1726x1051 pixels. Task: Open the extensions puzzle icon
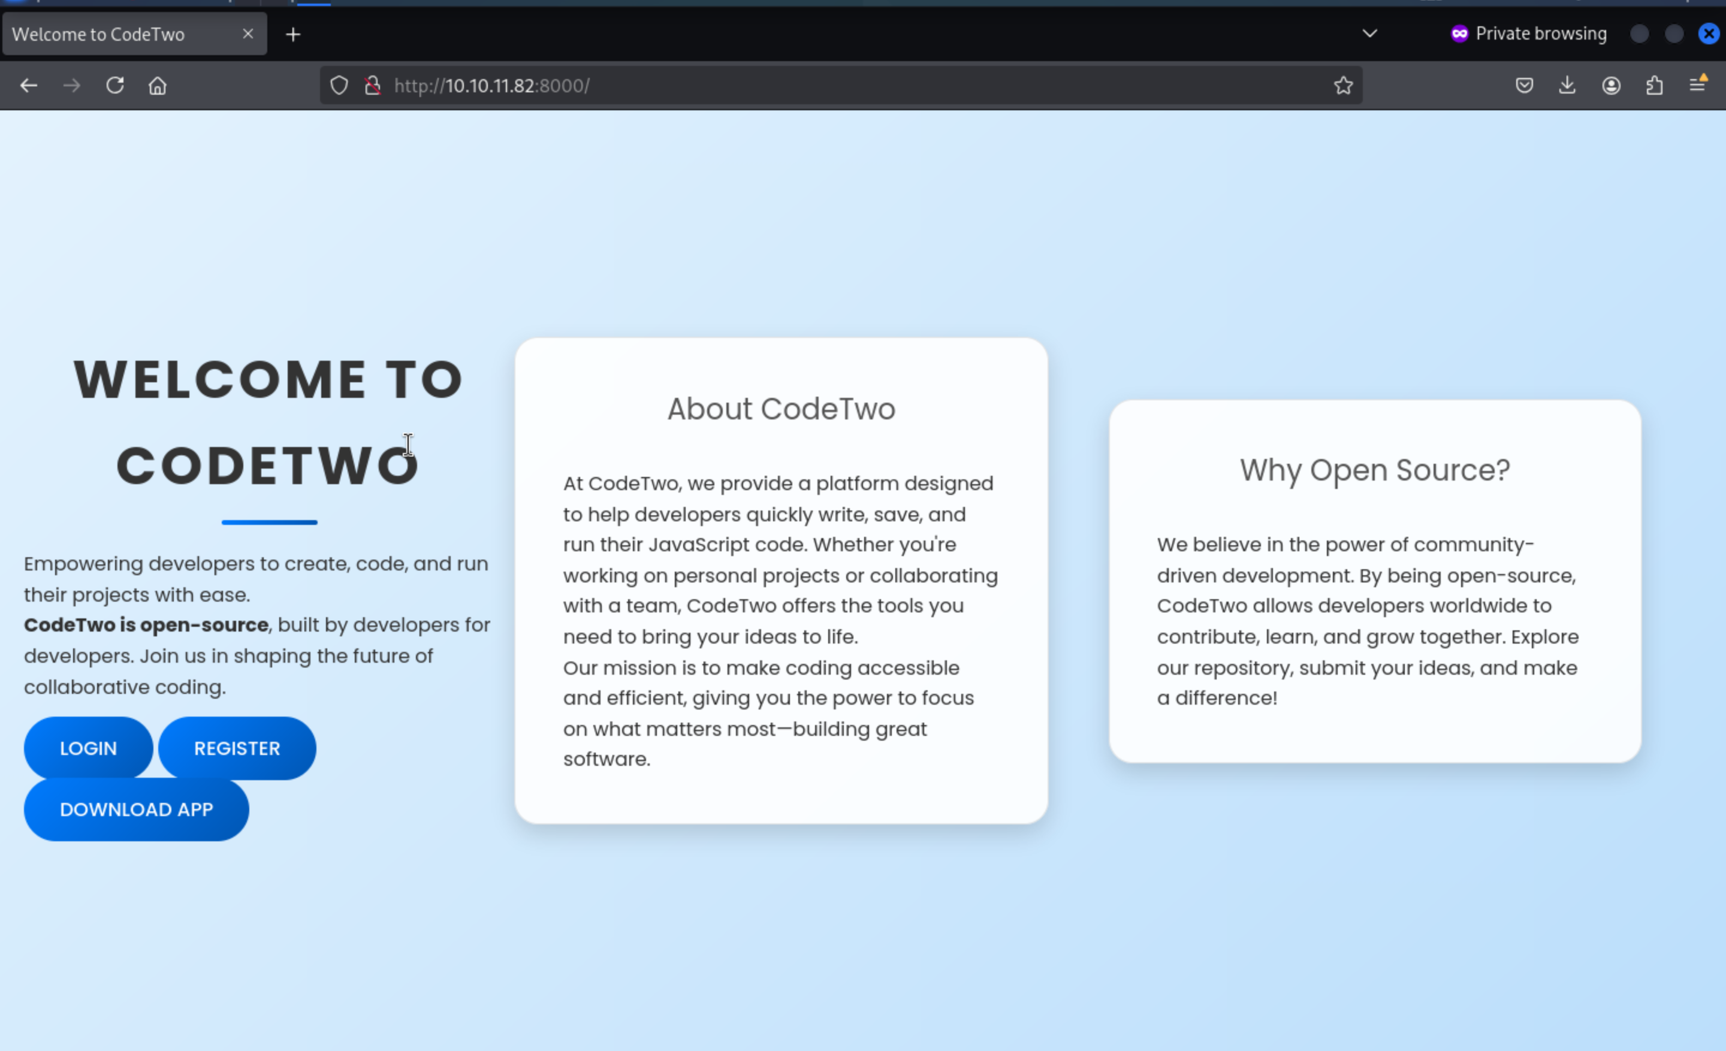[1655, 86]
